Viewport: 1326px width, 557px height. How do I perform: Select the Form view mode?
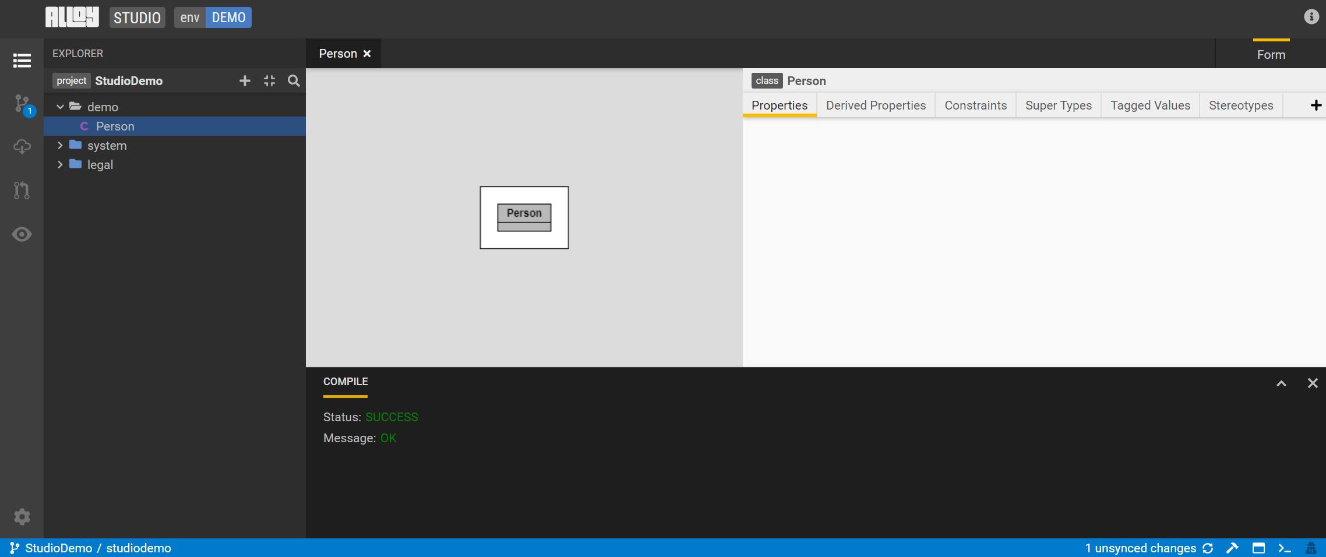[1271, 54]
